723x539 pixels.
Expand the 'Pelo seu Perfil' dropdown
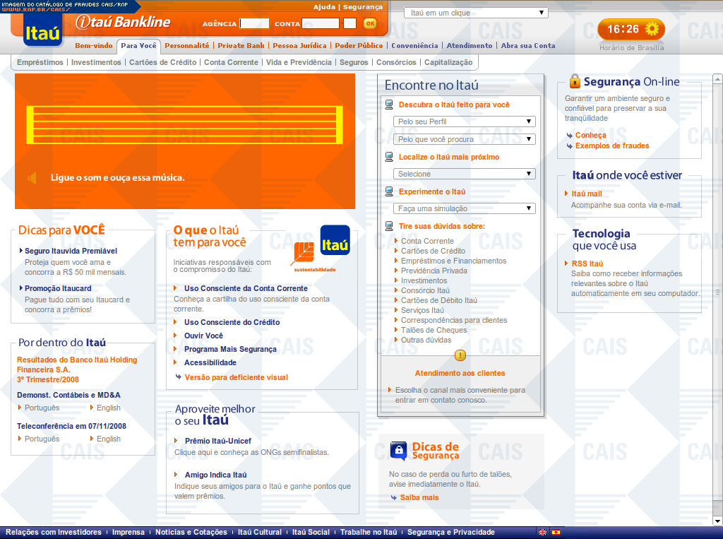coord(464,122)
